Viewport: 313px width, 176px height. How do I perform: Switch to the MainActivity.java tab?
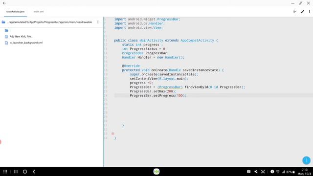click(15, 12)
